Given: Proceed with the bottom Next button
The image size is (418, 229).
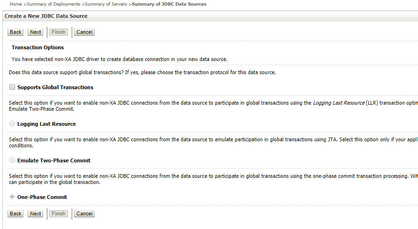Looking at the screenshot, I should 36,214.
